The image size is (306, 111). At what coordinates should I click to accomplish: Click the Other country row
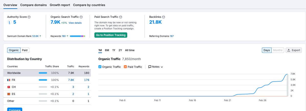click(47, 101)
